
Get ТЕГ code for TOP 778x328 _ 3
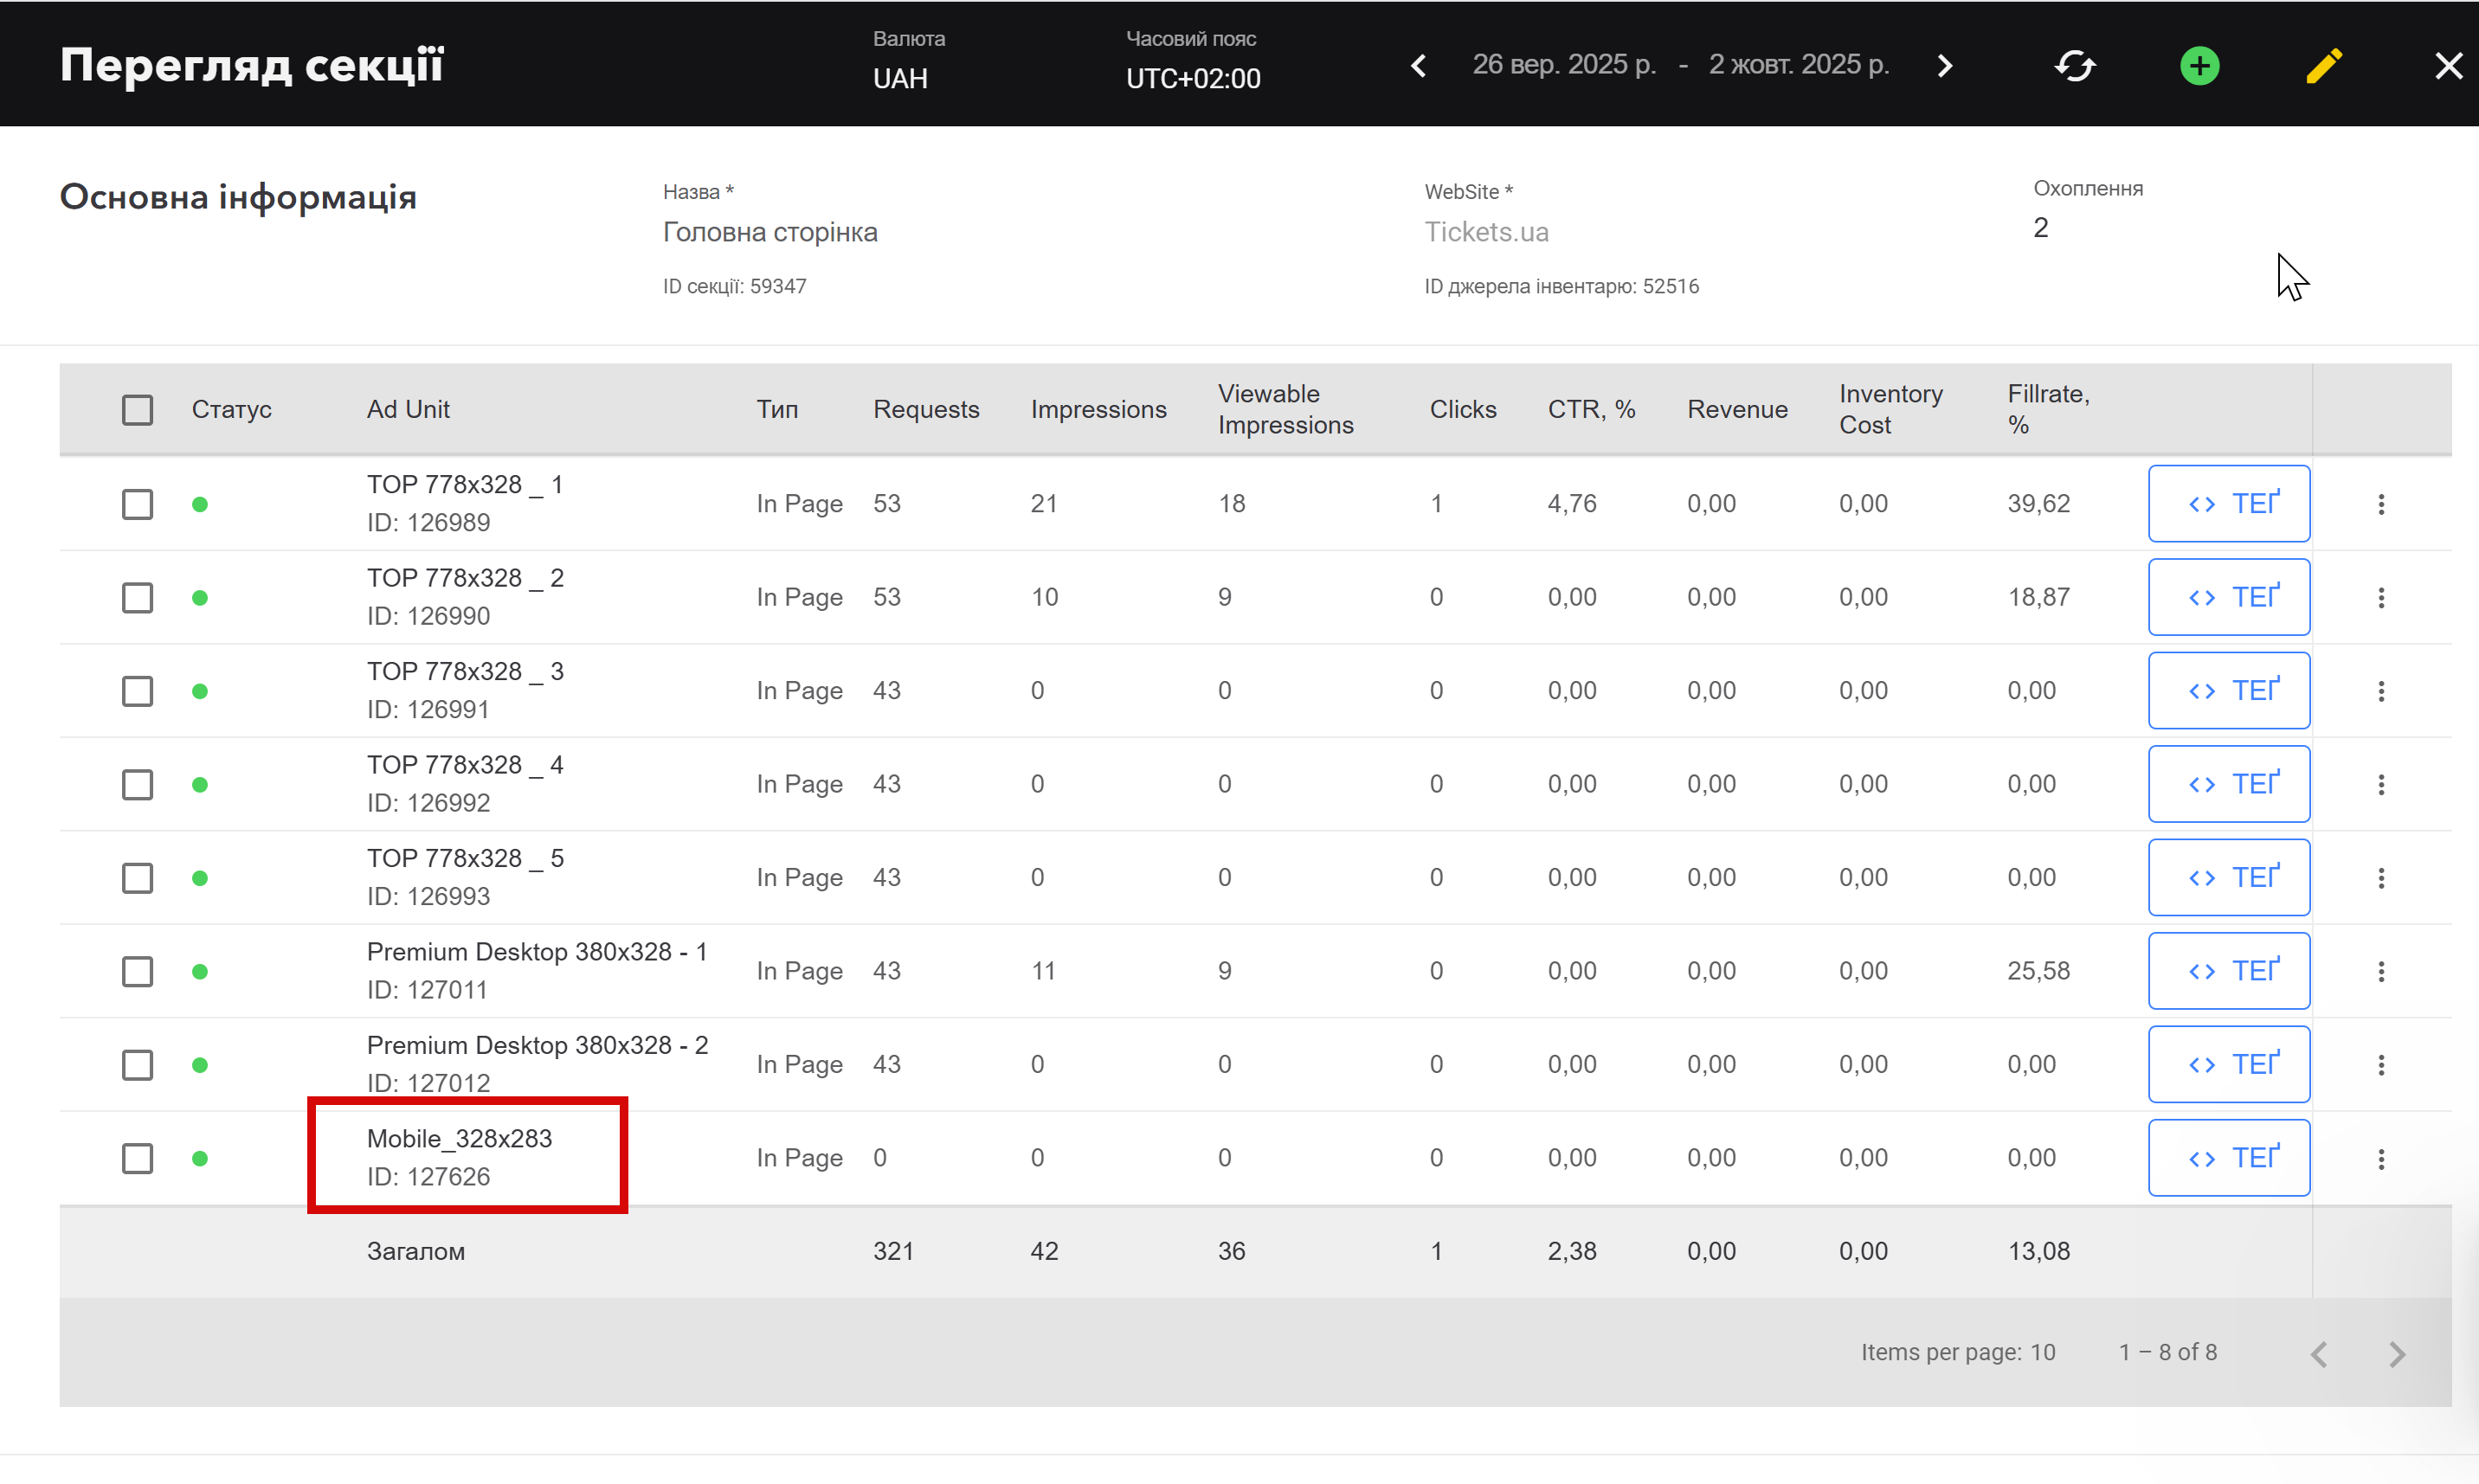click(2228, 691)
